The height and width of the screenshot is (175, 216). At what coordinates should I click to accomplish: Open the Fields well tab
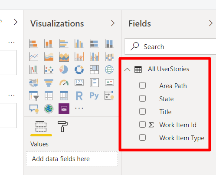pyautogui.click(x=41, y=126)
